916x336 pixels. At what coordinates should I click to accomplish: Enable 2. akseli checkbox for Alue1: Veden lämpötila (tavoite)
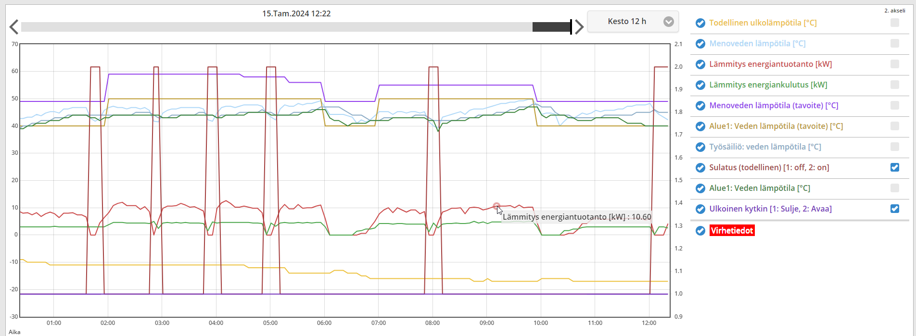click(x=895, y=126)
